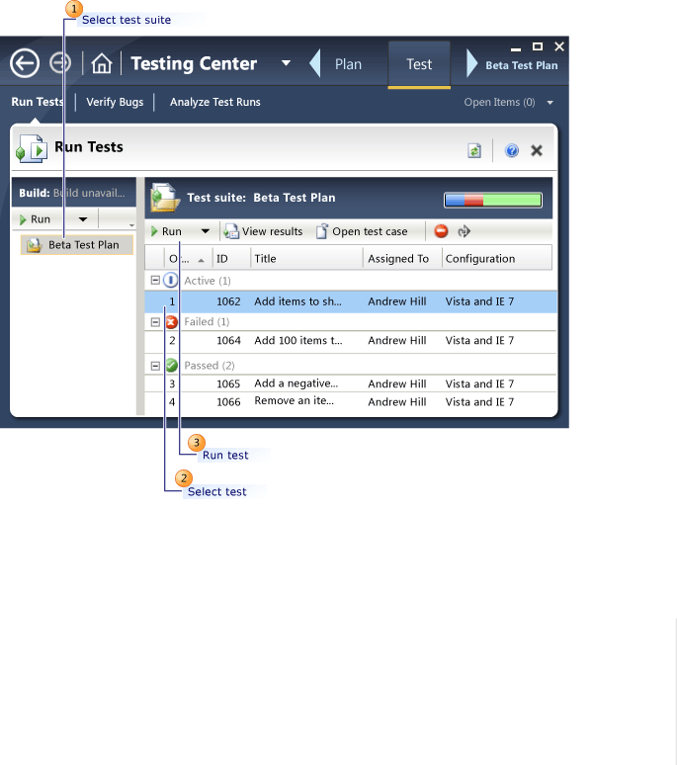Sort by the Title column header
677x765 pixels.
306,259
